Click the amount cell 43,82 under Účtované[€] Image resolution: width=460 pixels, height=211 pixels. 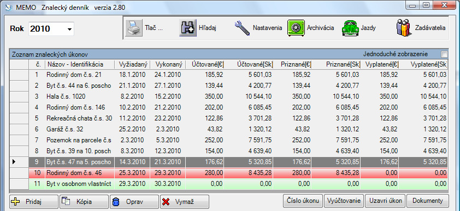[x=205, y=129]
